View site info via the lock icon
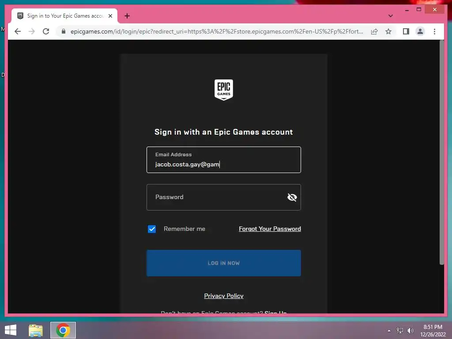The width and height of the screenshot is (452, 339). pos(64,31)
